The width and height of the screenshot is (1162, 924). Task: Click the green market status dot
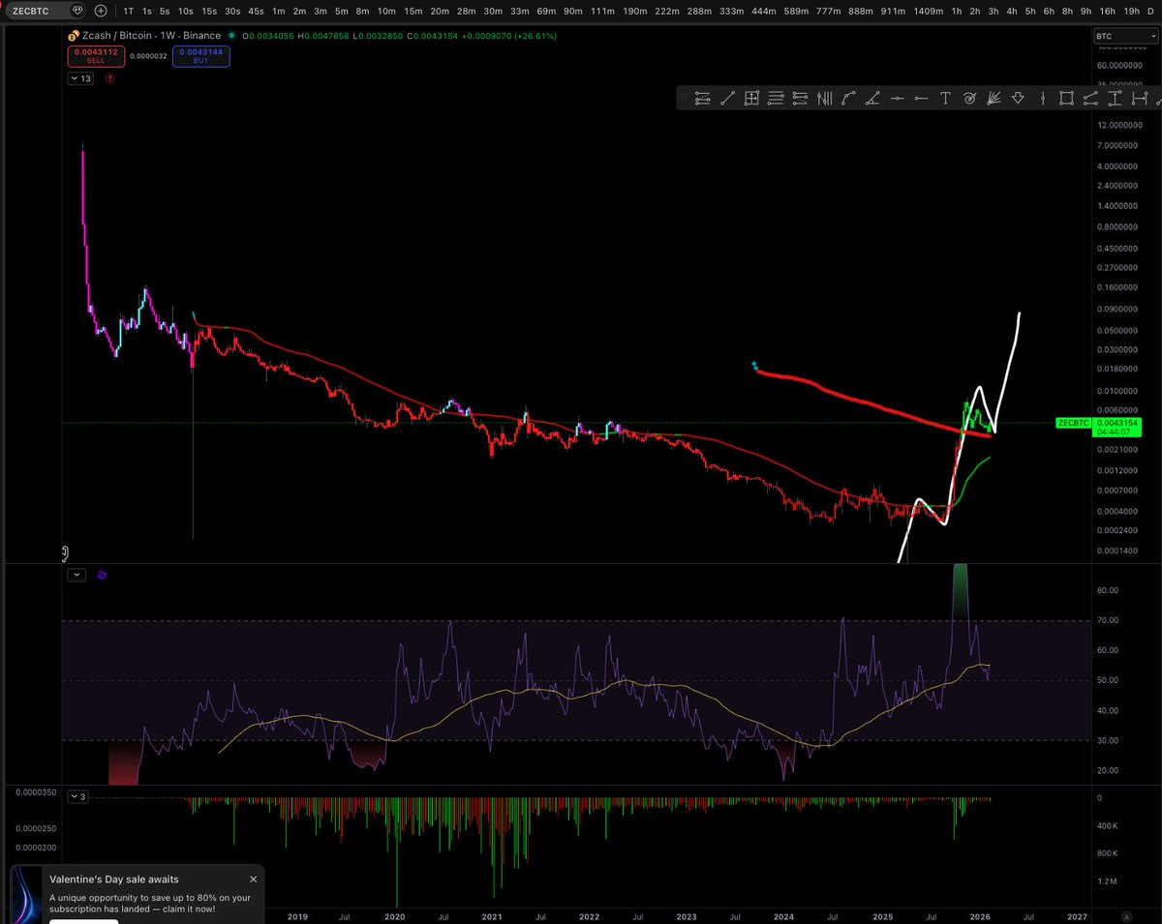230,36
